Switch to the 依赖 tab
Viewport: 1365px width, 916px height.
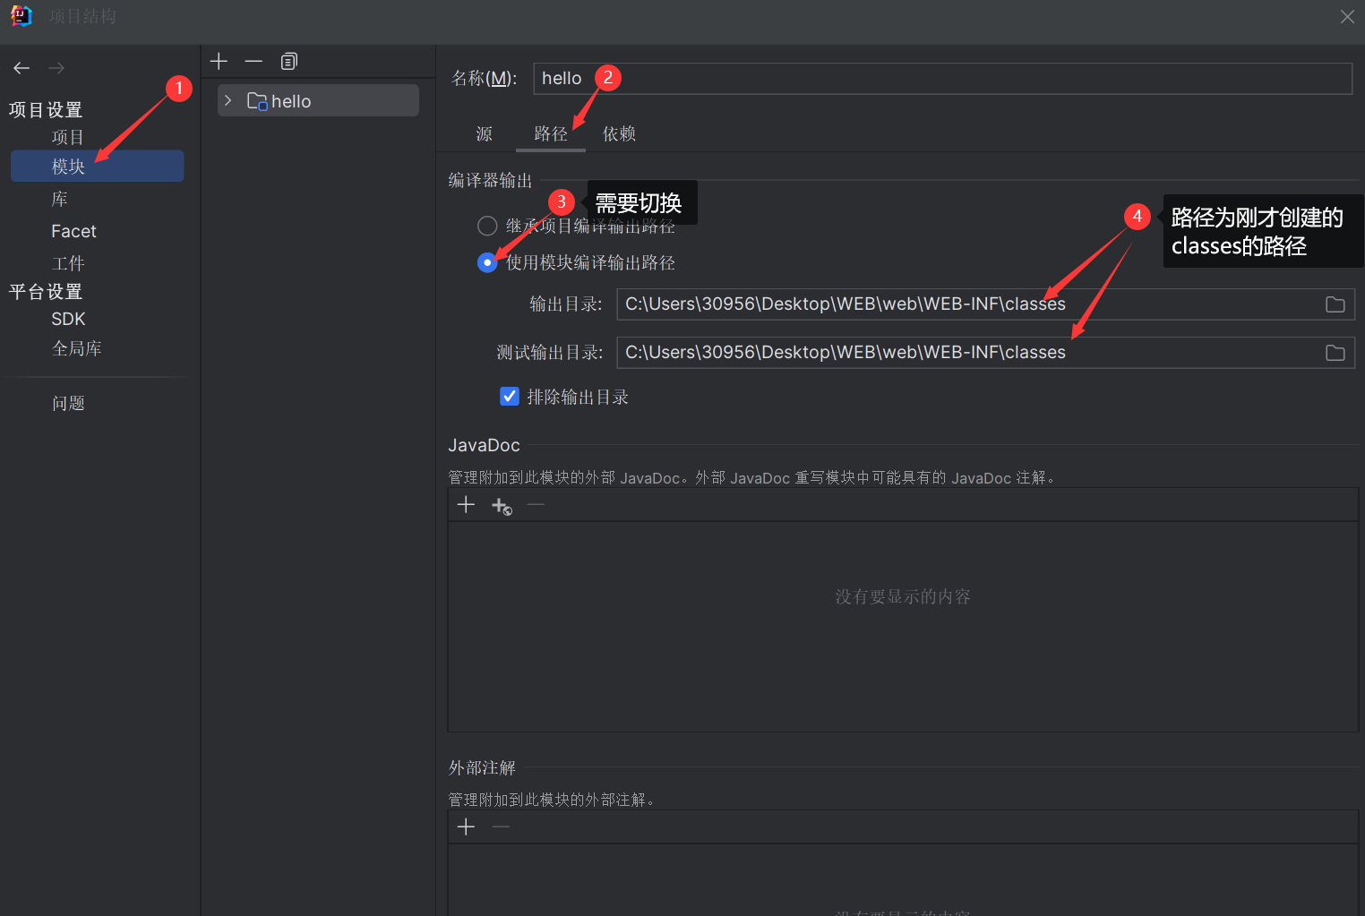[x=619, y=133]
